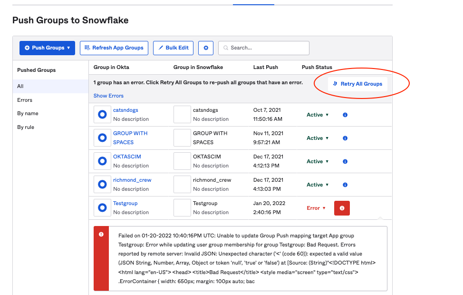This screenshot has height=295, width=463.
Task: Click the Okta group icon for richmond_crew
Action: coord(101,184)
